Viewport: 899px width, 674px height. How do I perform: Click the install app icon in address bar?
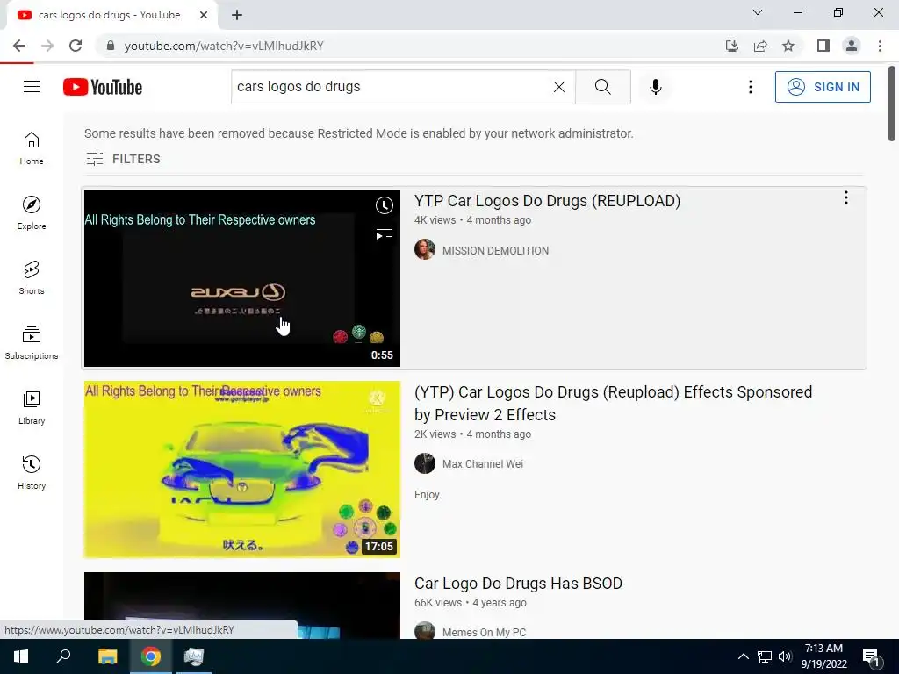(x=731, y=46)
